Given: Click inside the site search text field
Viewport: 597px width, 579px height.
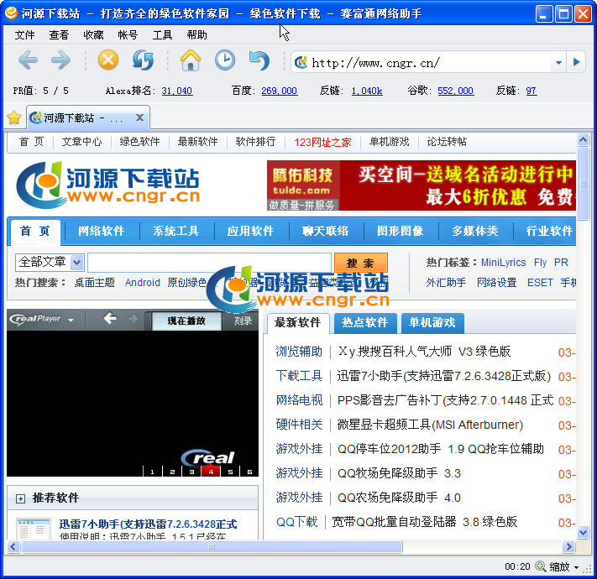Looking at the screenshot, I should pos(209,263).
